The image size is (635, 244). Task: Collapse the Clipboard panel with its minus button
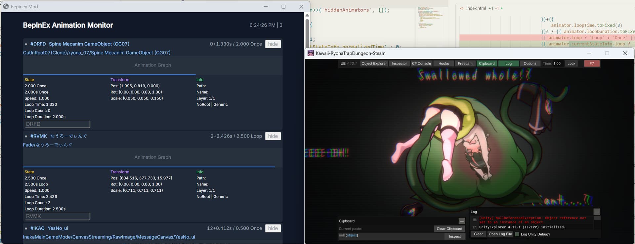click(x=462, y=221)
